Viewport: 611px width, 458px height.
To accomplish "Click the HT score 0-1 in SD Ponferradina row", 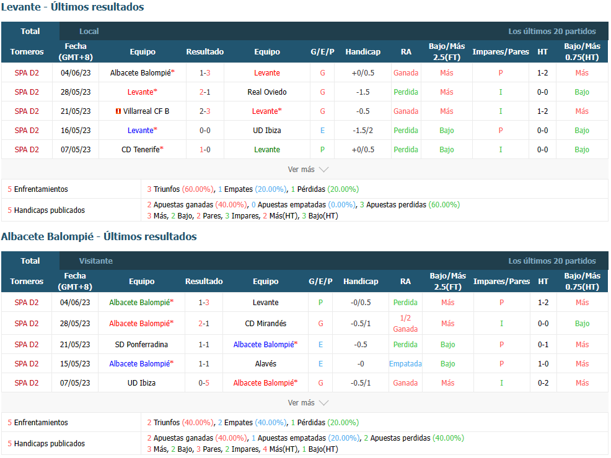I will point(543,344).
